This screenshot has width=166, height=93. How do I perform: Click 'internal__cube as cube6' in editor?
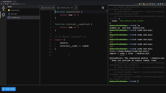click(x=74, y=46)
